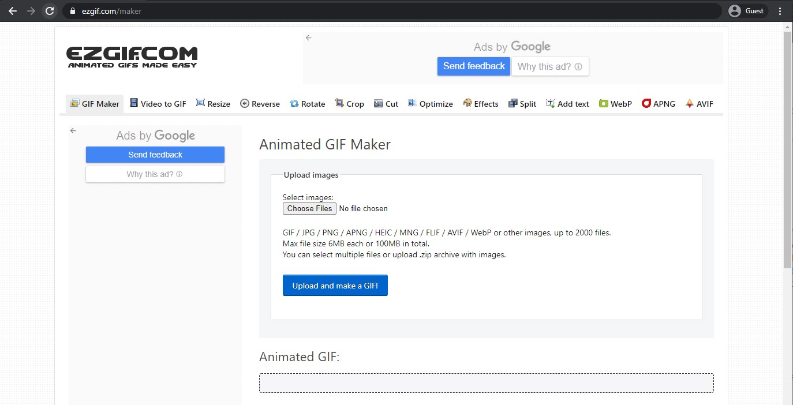
Task: Open the Guest profile avatar
Action: [734, 11]
